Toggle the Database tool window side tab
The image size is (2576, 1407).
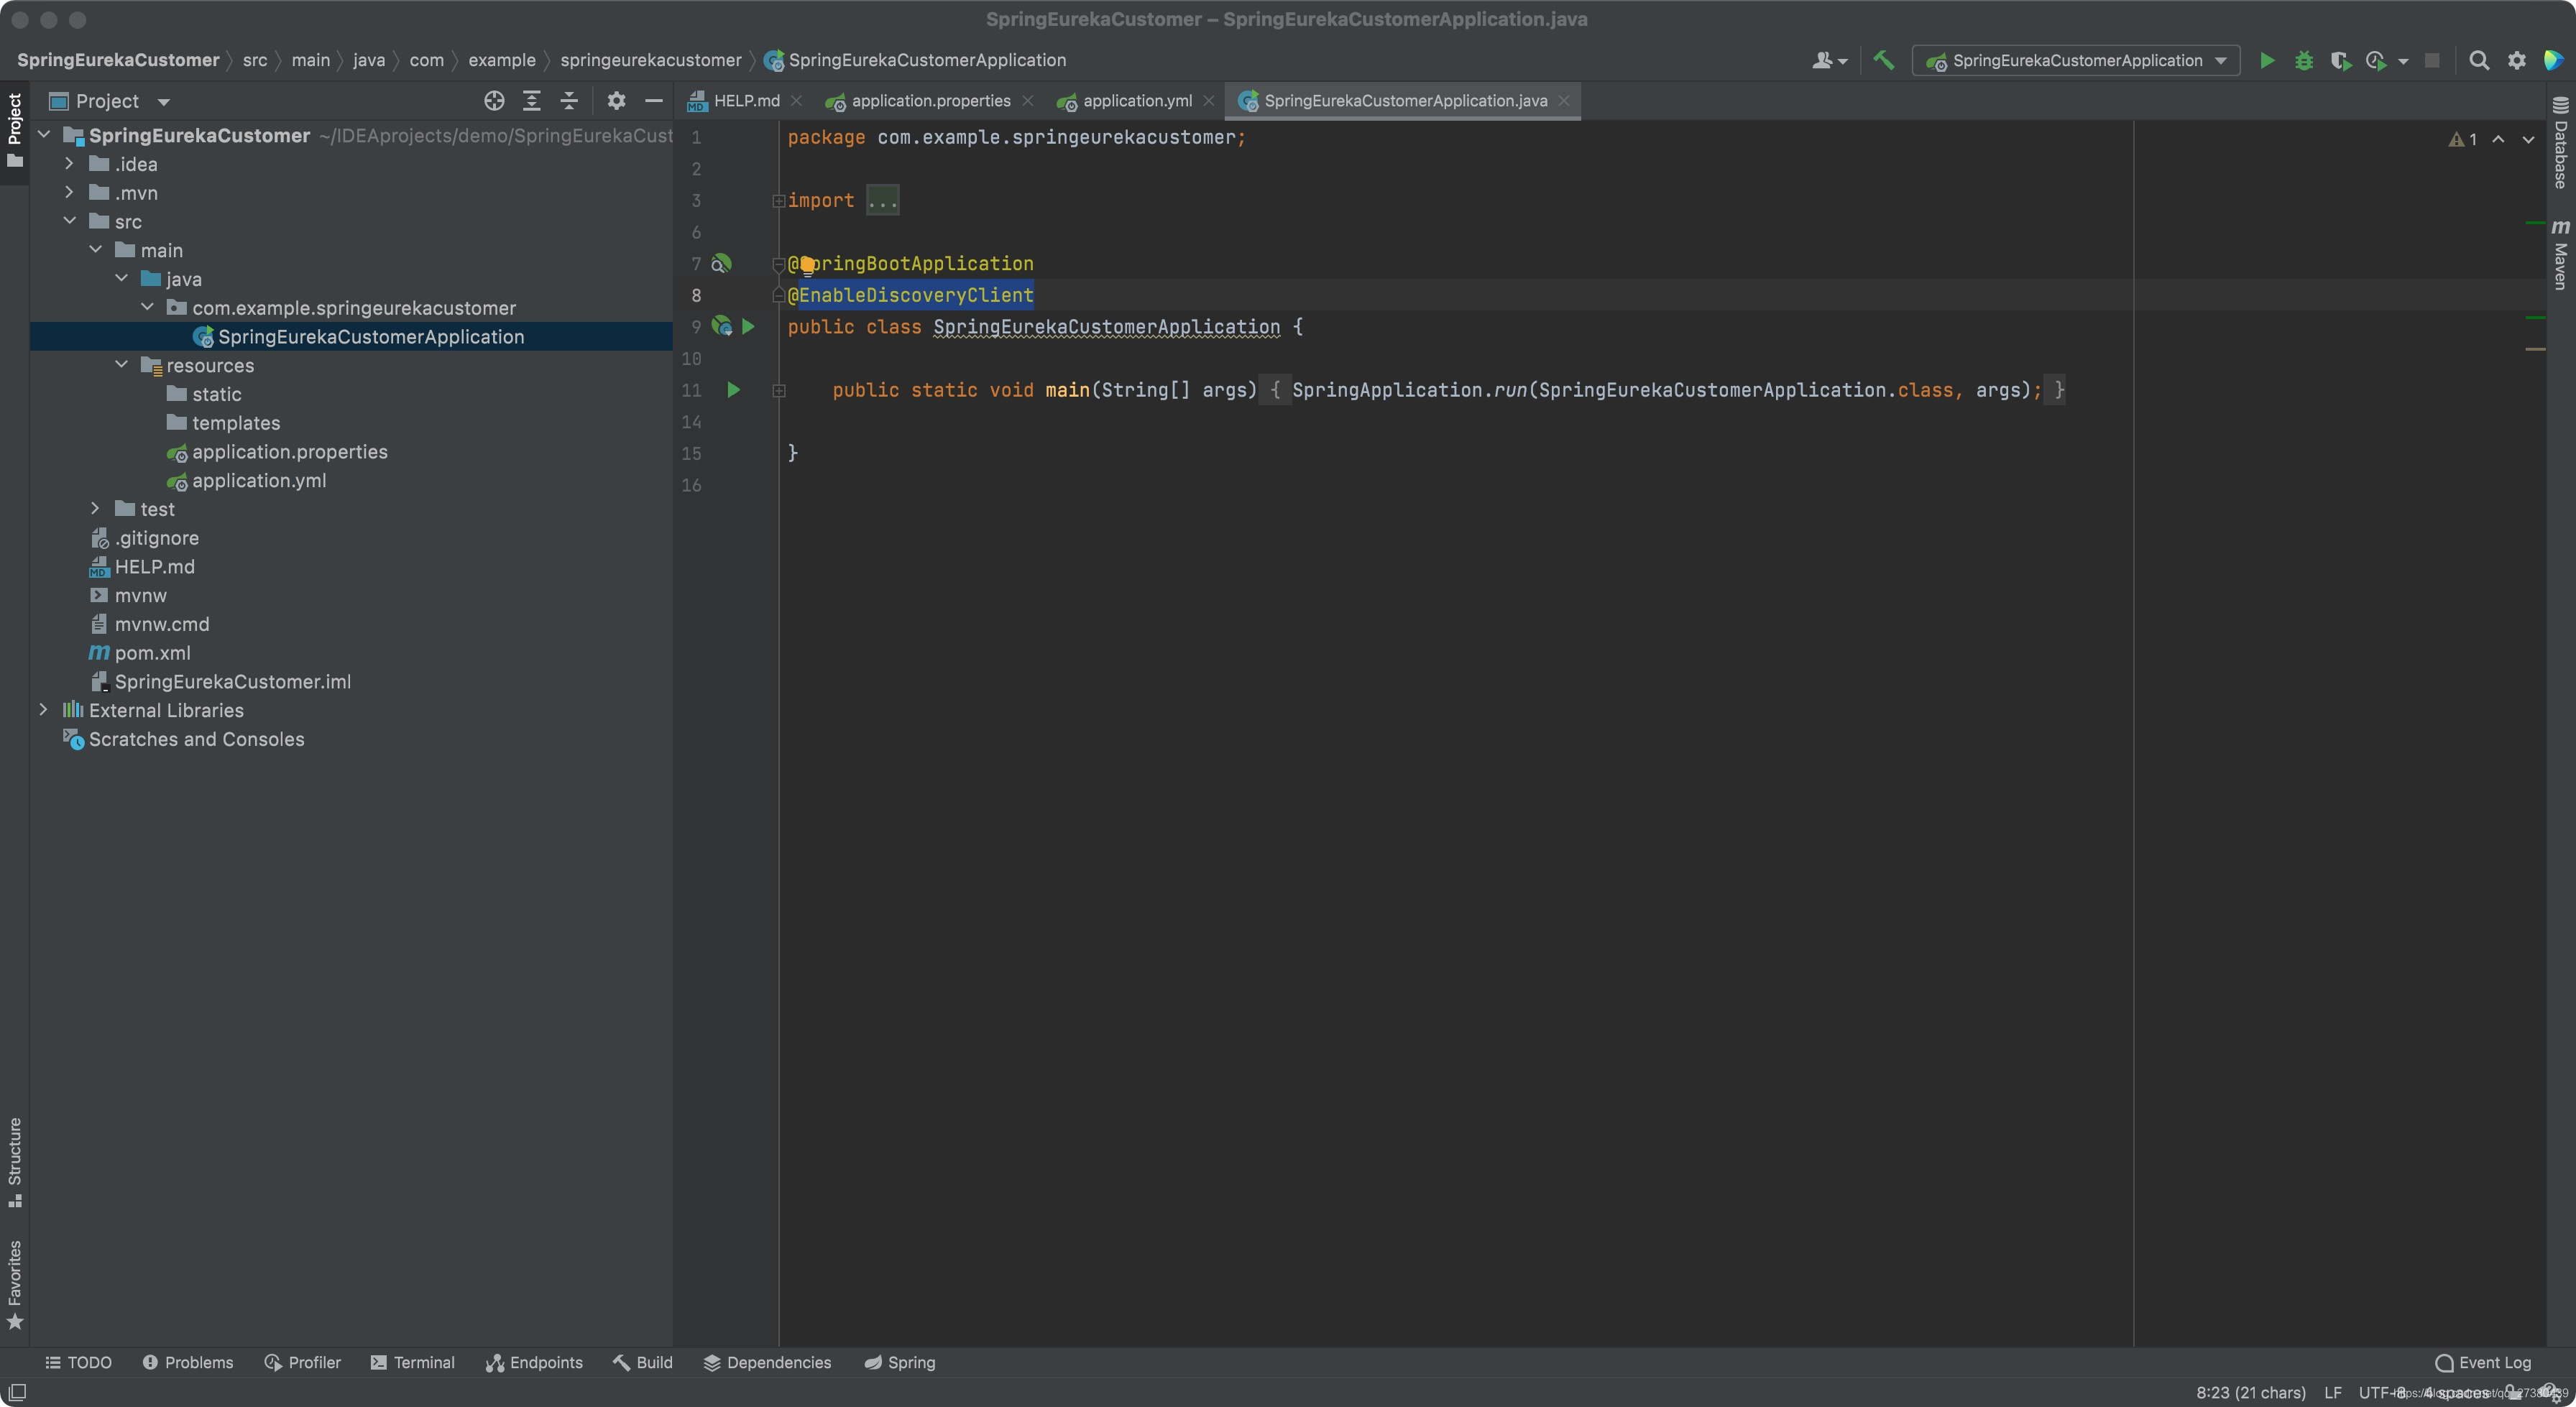coord(2560,143)
